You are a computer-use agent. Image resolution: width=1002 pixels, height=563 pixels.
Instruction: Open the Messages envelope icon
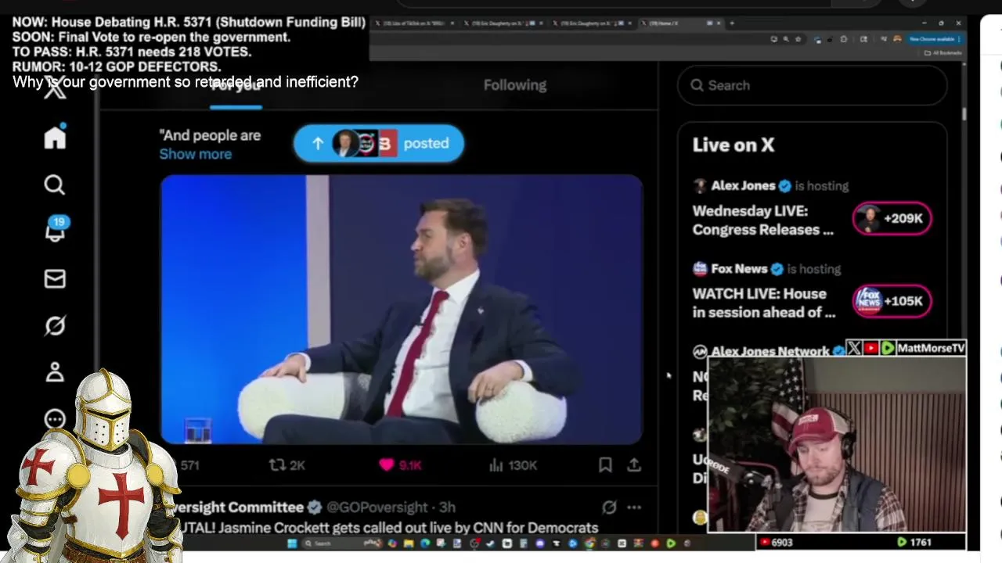(x=55, y=278)
